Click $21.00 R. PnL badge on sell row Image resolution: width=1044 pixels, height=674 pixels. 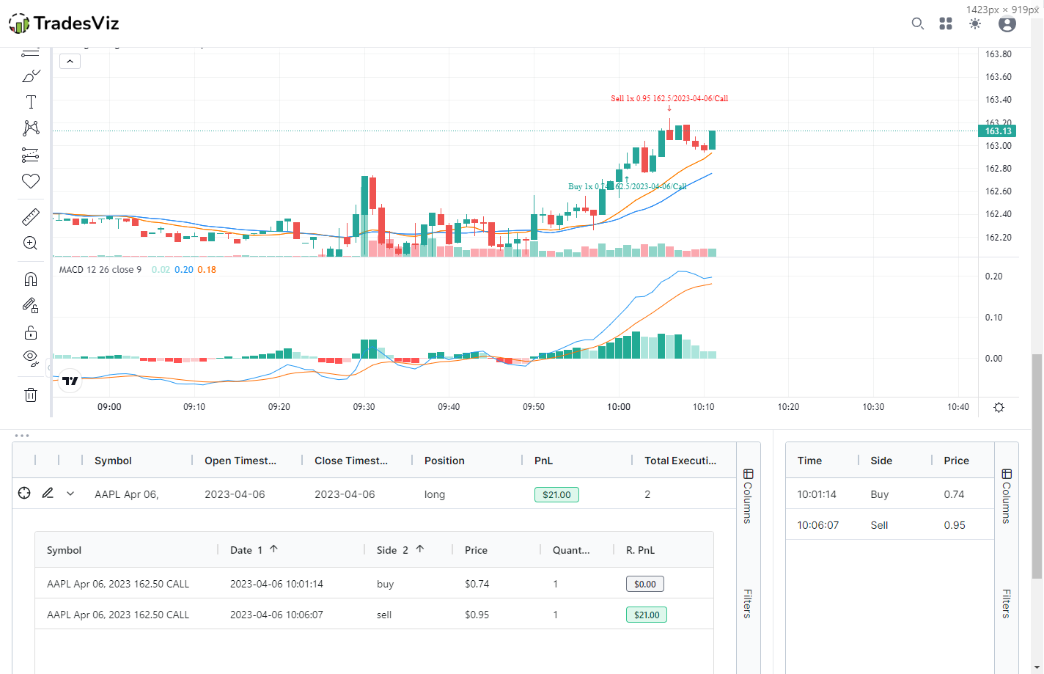pyautogui.click(x=646, y=615)
